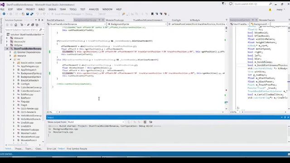
Task: Select MonsterTruck.h in Solution Explorer
Action: 29,133
